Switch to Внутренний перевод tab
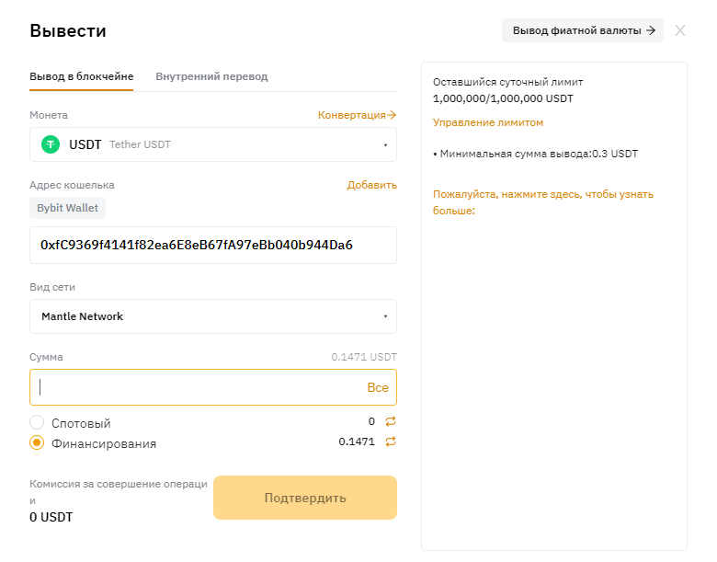Screen dimensions: 717x562 pyautogui.click(x=211, y=76)
